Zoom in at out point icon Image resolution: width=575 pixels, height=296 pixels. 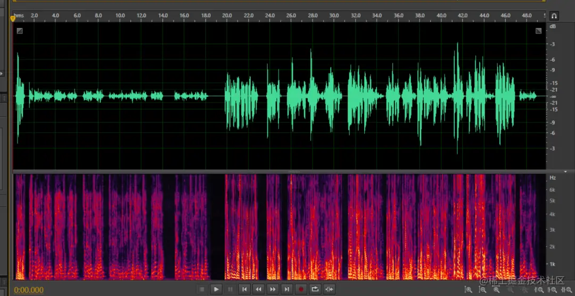(x=552, y=290)
